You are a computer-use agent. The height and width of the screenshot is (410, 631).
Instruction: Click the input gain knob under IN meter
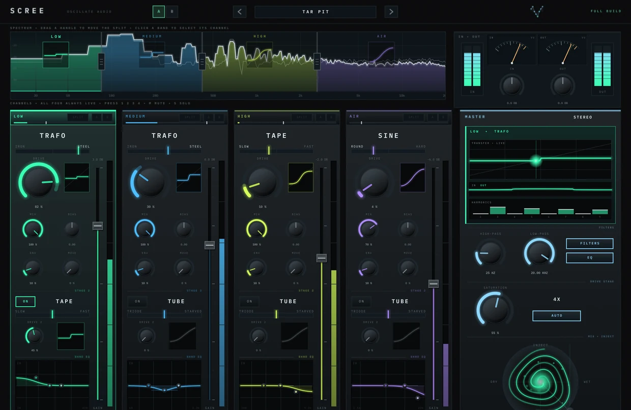coord(511,85)
